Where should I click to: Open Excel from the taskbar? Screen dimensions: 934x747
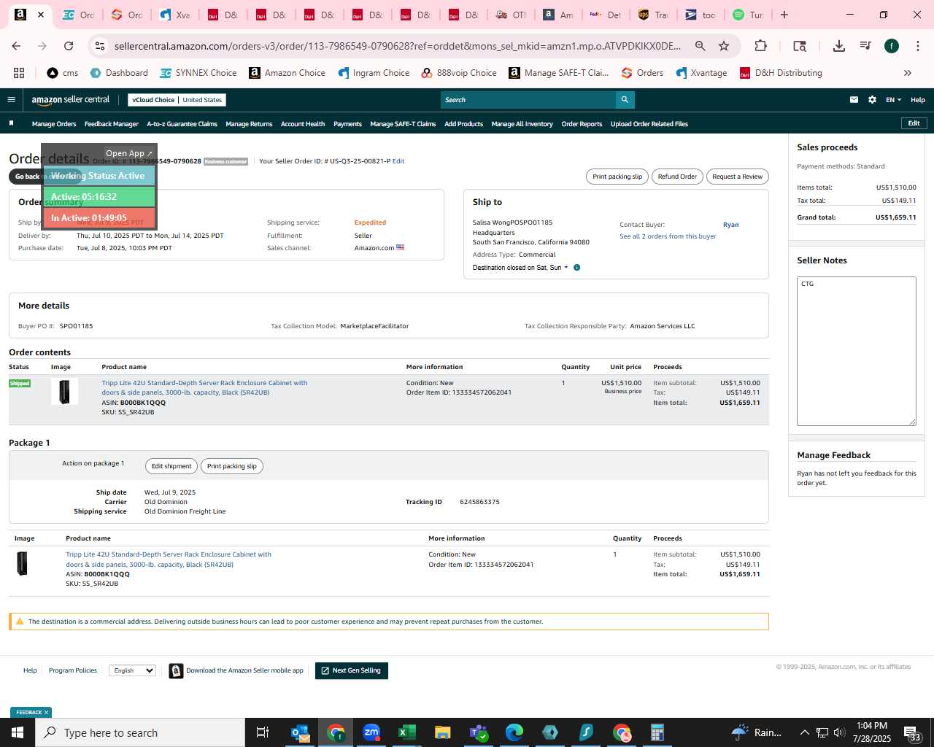(x=406, y=732)
